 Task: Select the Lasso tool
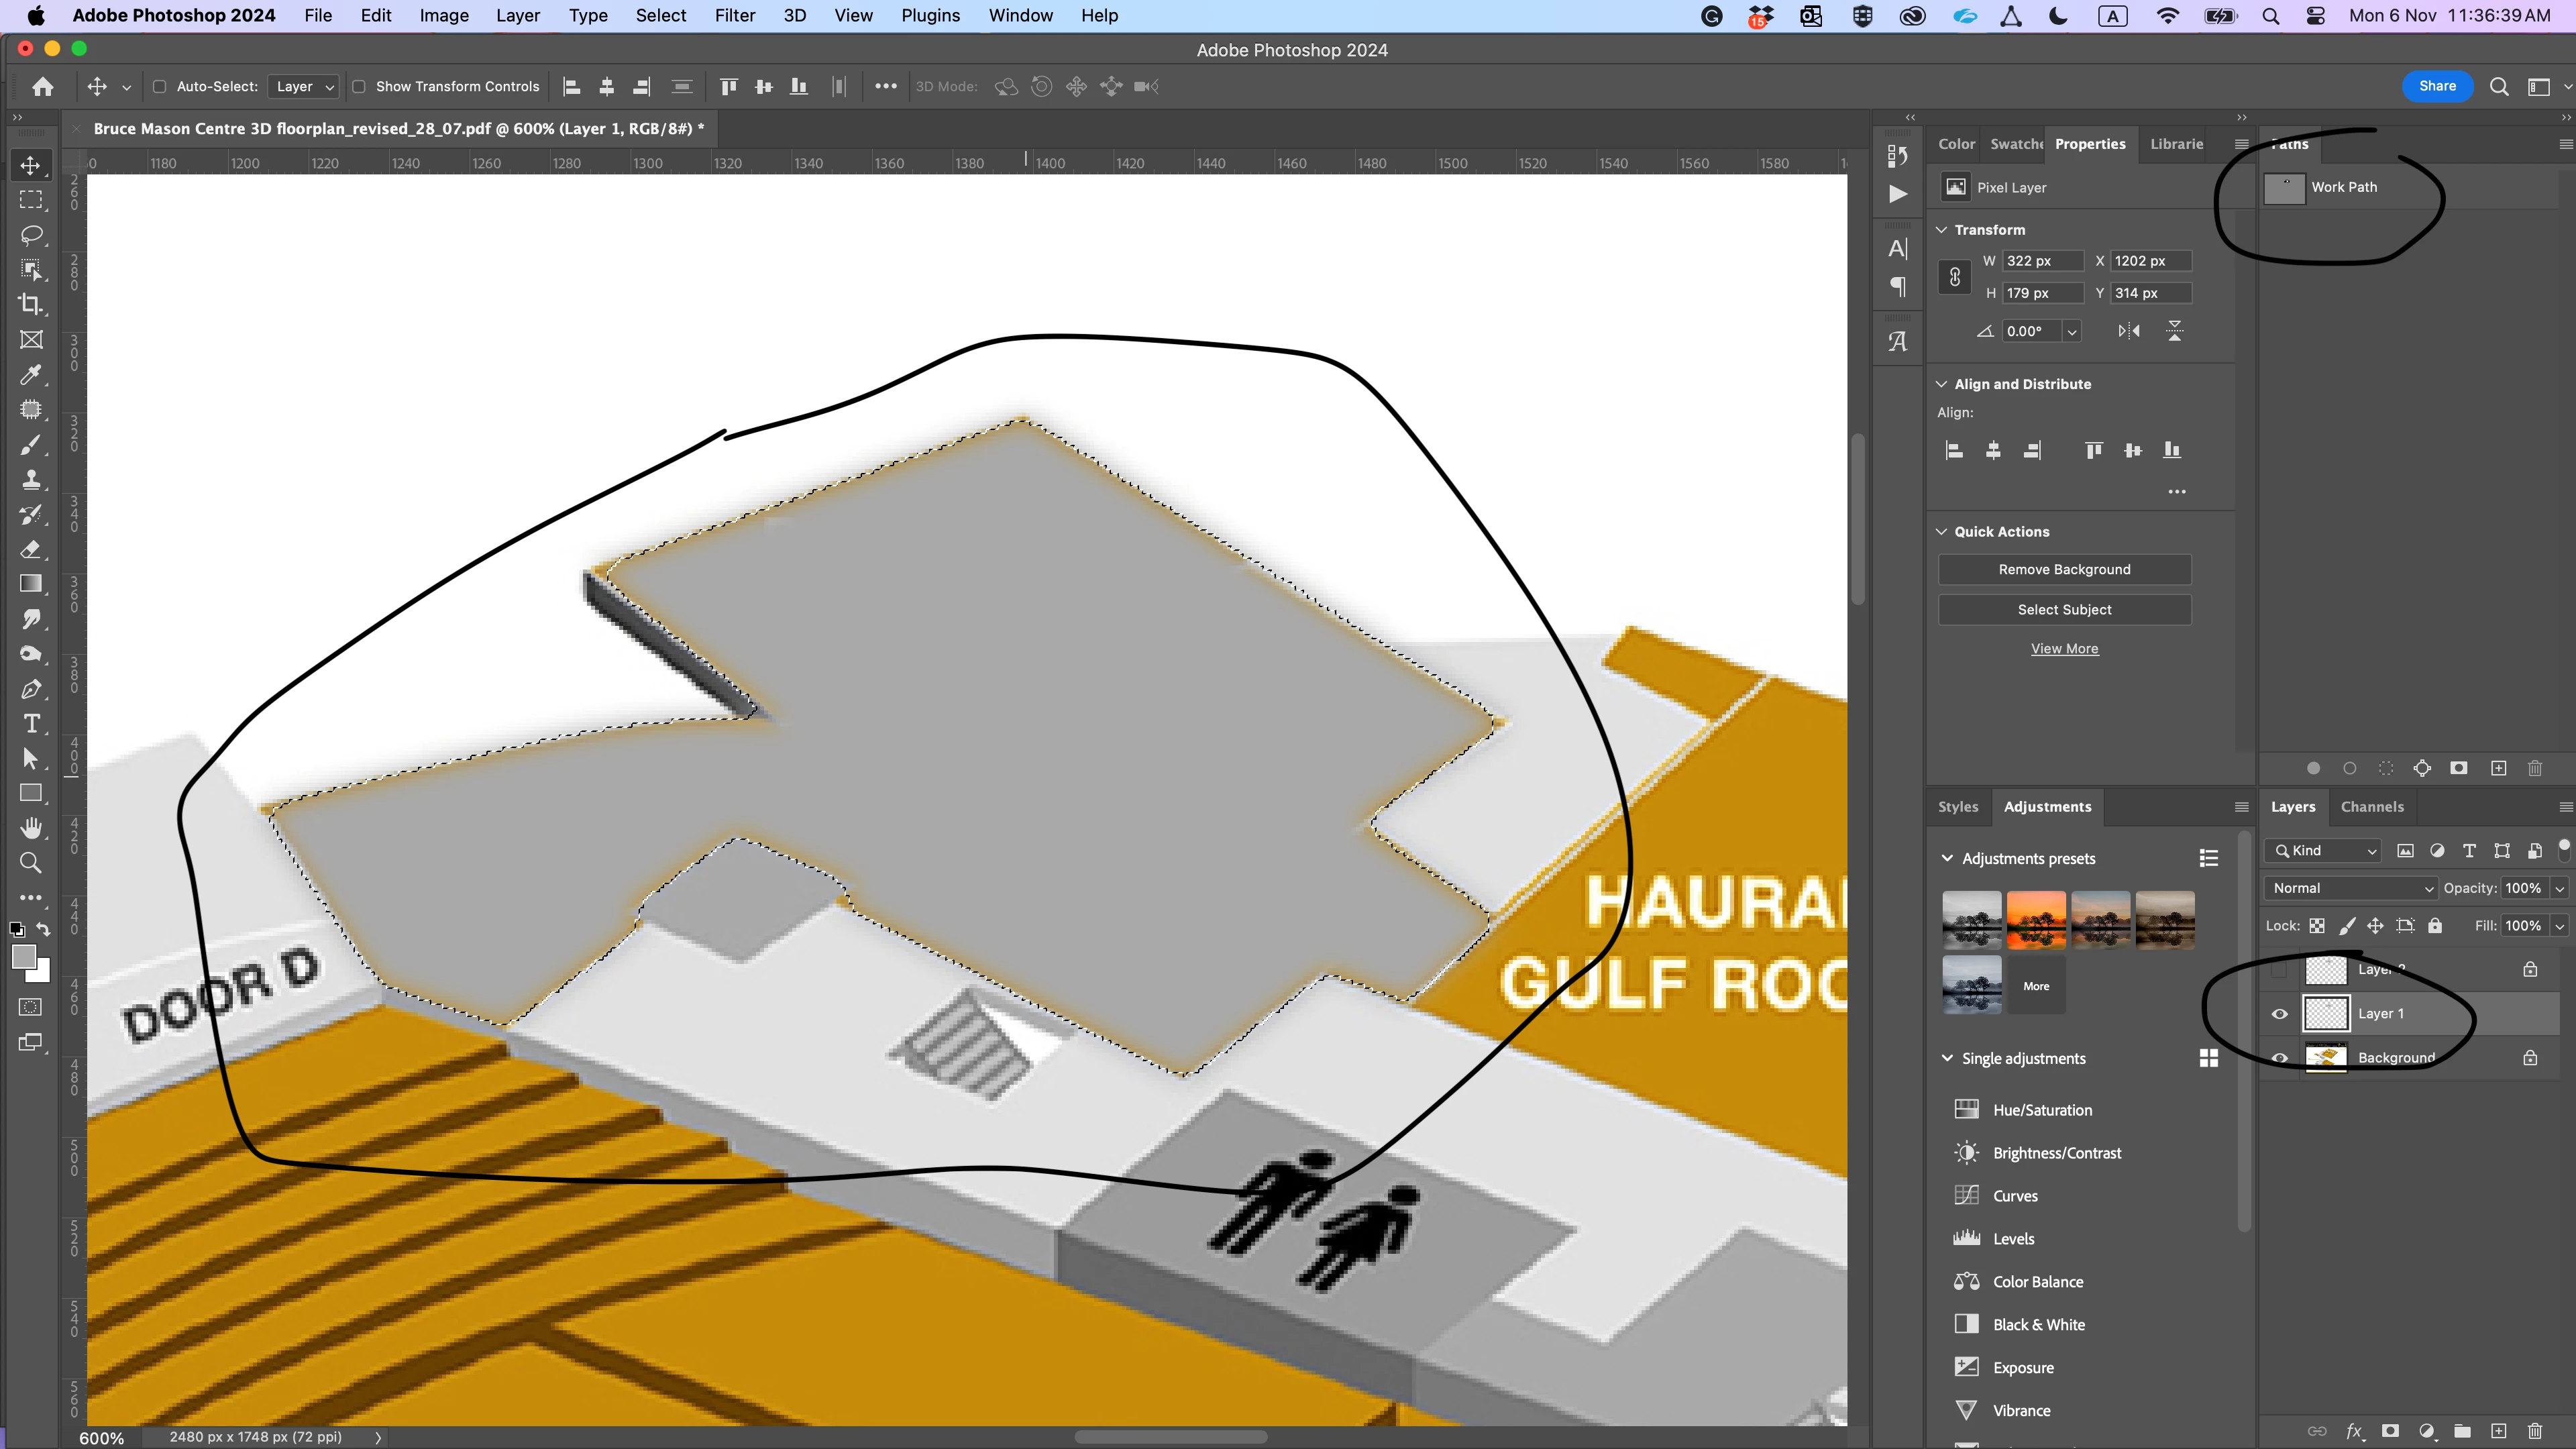point(31,235)
